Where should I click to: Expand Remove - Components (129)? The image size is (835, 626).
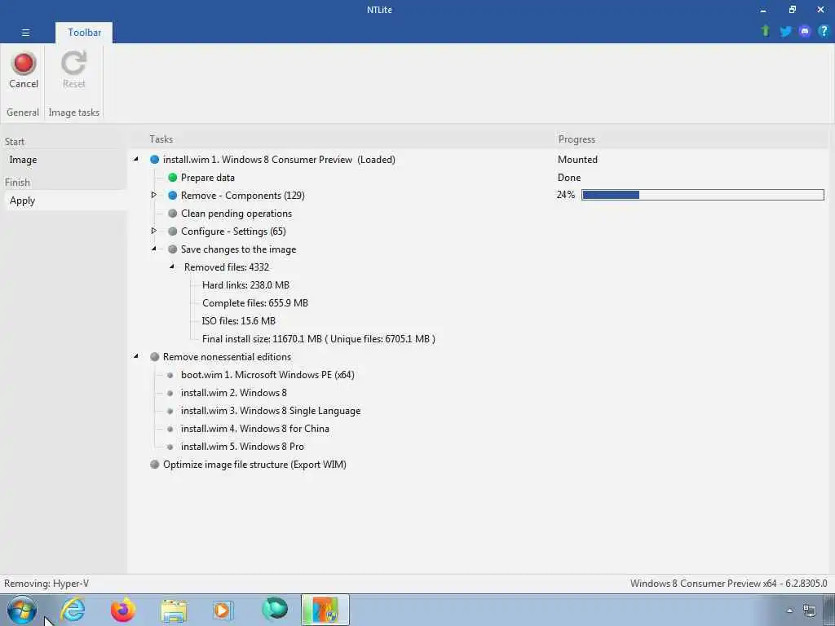pyautogui.click(x=154, y=195)
